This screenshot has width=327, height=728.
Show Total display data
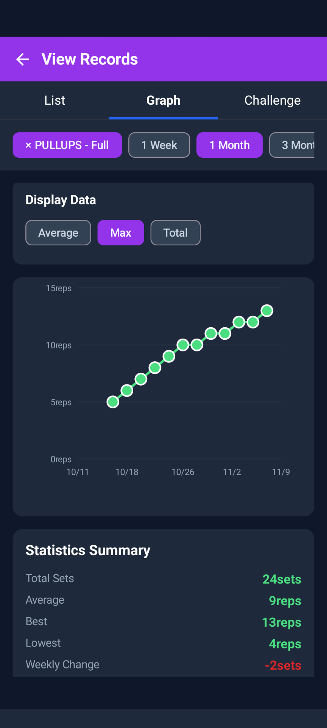175,233
